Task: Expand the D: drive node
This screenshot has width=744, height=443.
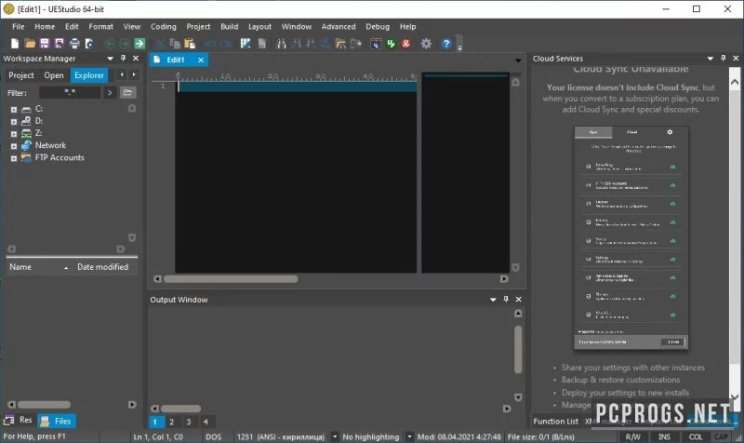Action: (x=14, y=122)
